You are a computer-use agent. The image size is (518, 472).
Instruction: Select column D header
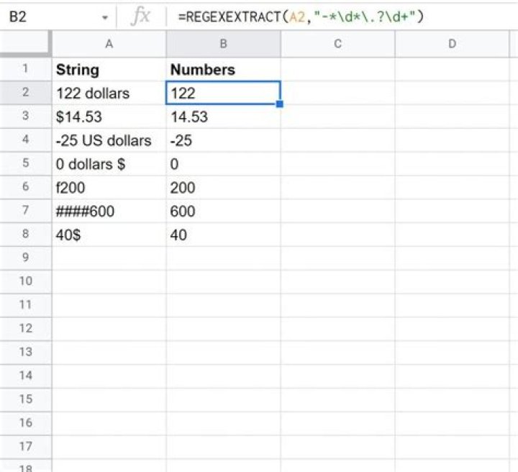point(452,44)
